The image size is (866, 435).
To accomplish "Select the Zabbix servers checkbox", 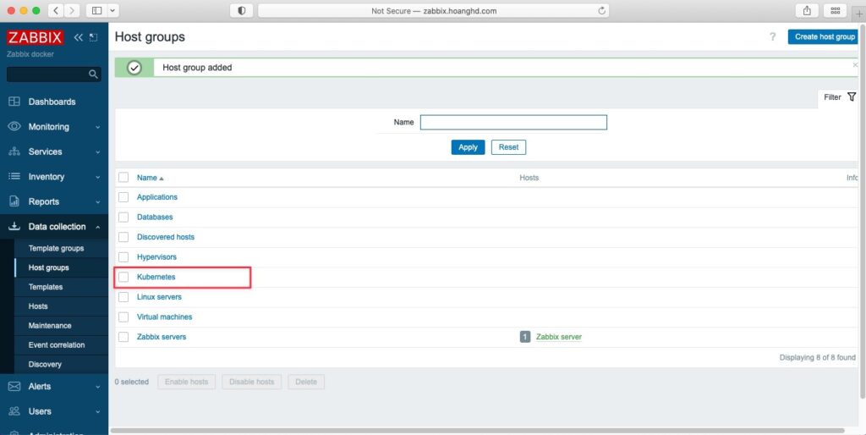I will [123, 337].
